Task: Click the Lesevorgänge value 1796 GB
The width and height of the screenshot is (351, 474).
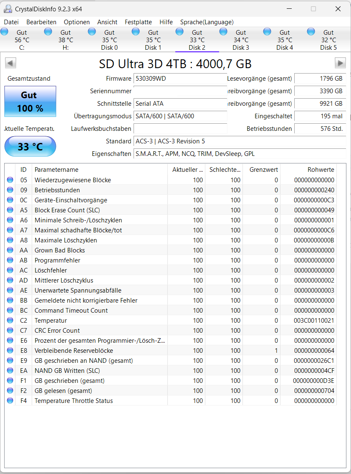Action: click(320, 79)
